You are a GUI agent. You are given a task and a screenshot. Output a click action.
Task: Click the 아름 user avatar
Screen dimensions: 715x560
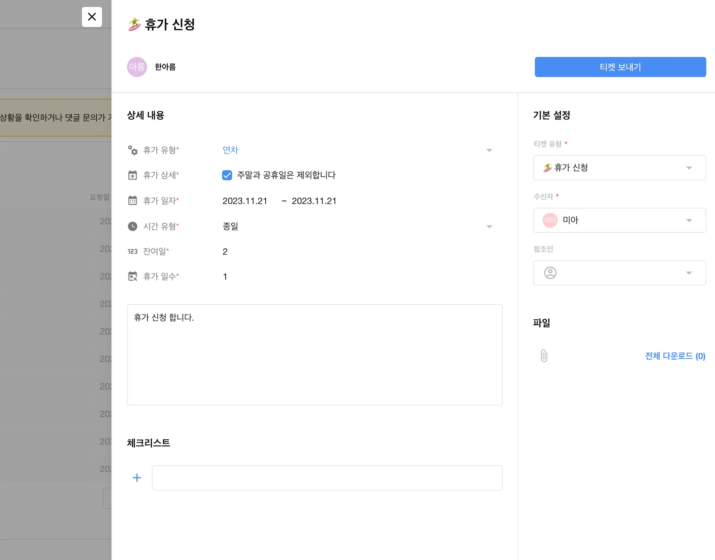pyautogui.click(x=137, y=67)
